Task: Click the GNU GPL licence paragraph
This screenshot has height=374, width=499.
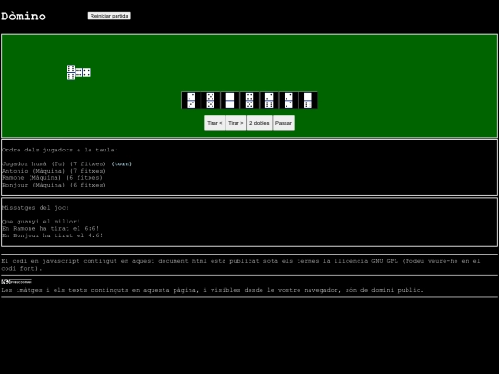Action: pos(240,265)
